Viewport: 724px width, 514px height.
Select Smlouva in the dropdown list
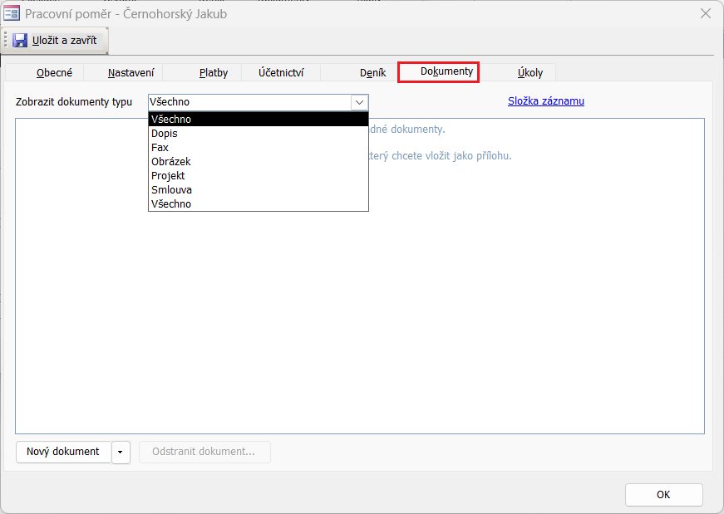click(171, 189)
